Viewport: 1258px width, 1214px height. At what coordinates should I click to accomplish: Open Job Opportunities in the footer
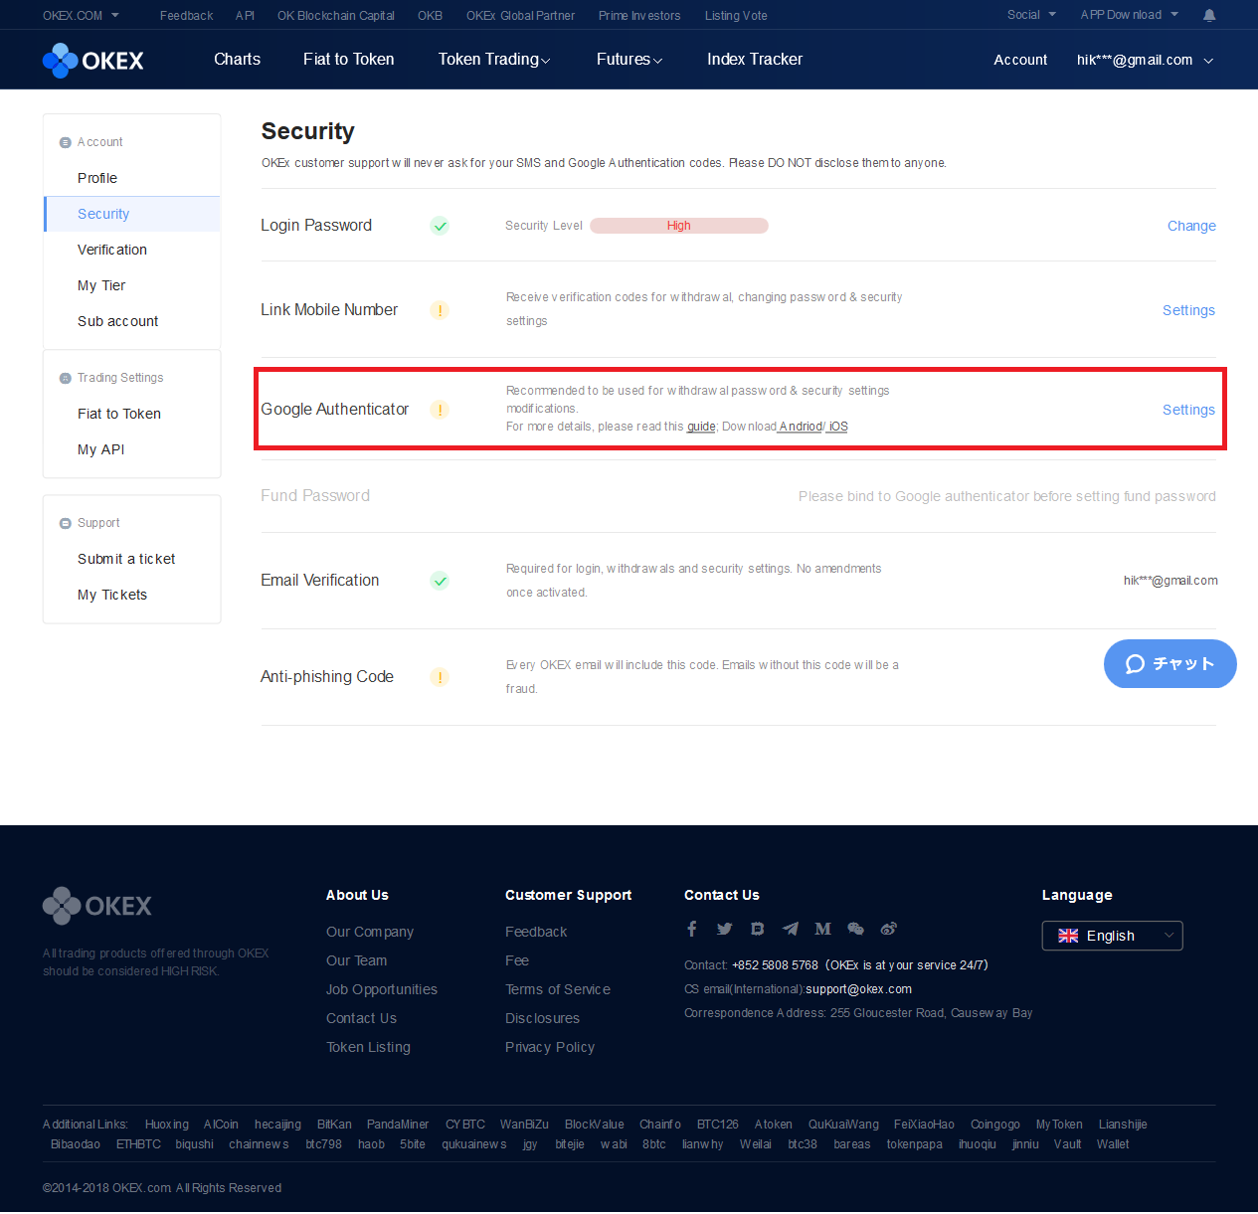click(x=382, y=989)
